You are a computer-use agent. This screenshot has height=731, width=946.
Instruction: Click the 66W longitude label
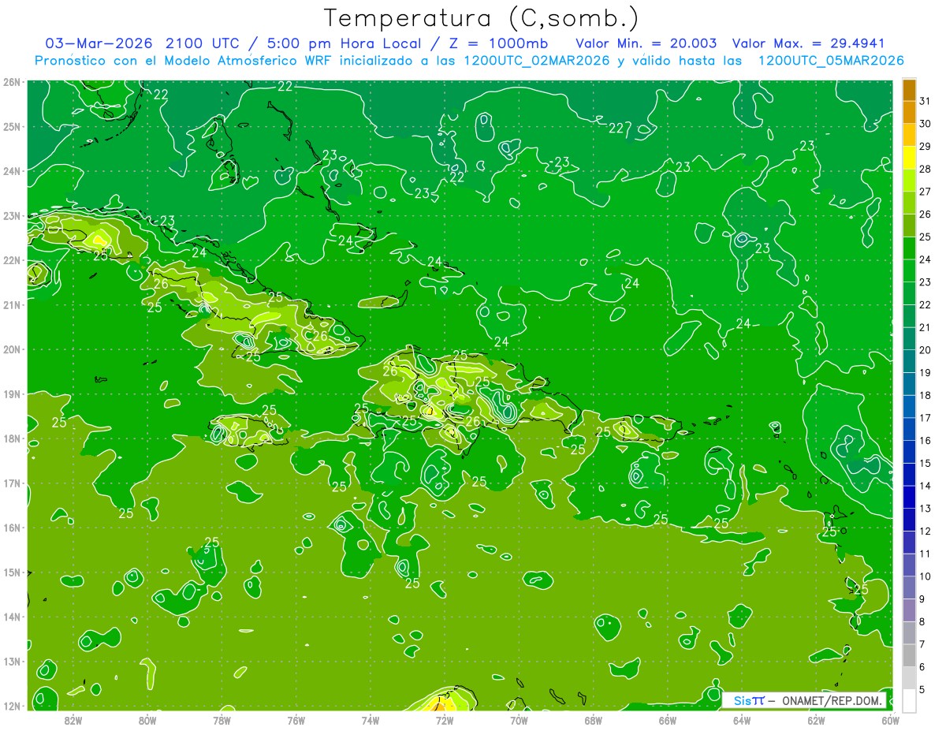point(667,720)
